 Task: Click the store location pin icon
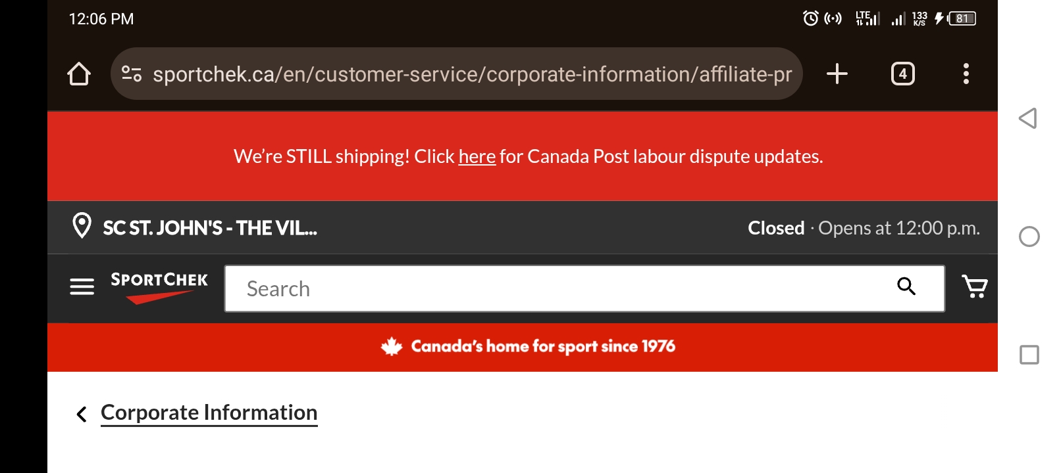click(82, 226)
